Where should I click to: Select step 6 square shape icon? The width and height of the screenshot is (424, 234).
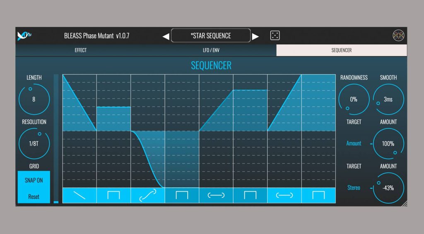[x=250, y=195]
